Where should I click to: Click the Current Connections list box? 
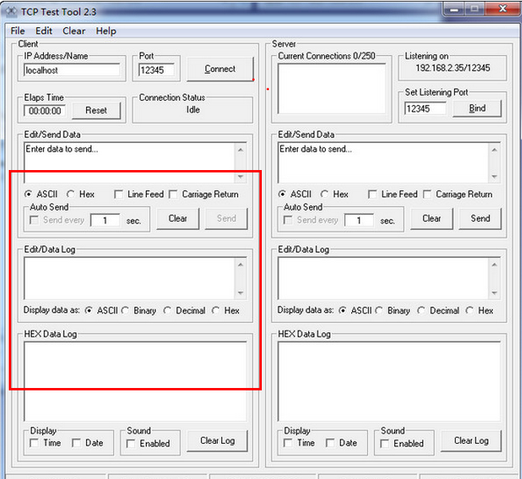pyautogui.click(x=331, y=89)
